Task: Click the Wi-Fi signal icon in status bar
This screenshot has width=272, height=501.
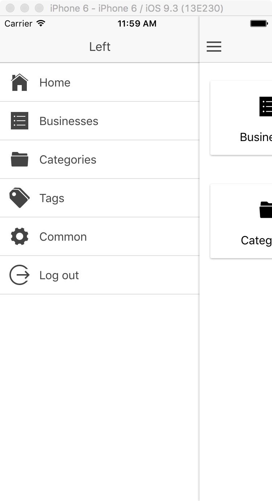Action: click(41, 24)
